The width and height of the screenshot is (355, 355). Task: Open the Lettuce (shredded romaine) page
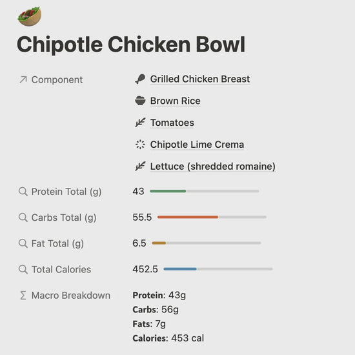pos(213,167)
